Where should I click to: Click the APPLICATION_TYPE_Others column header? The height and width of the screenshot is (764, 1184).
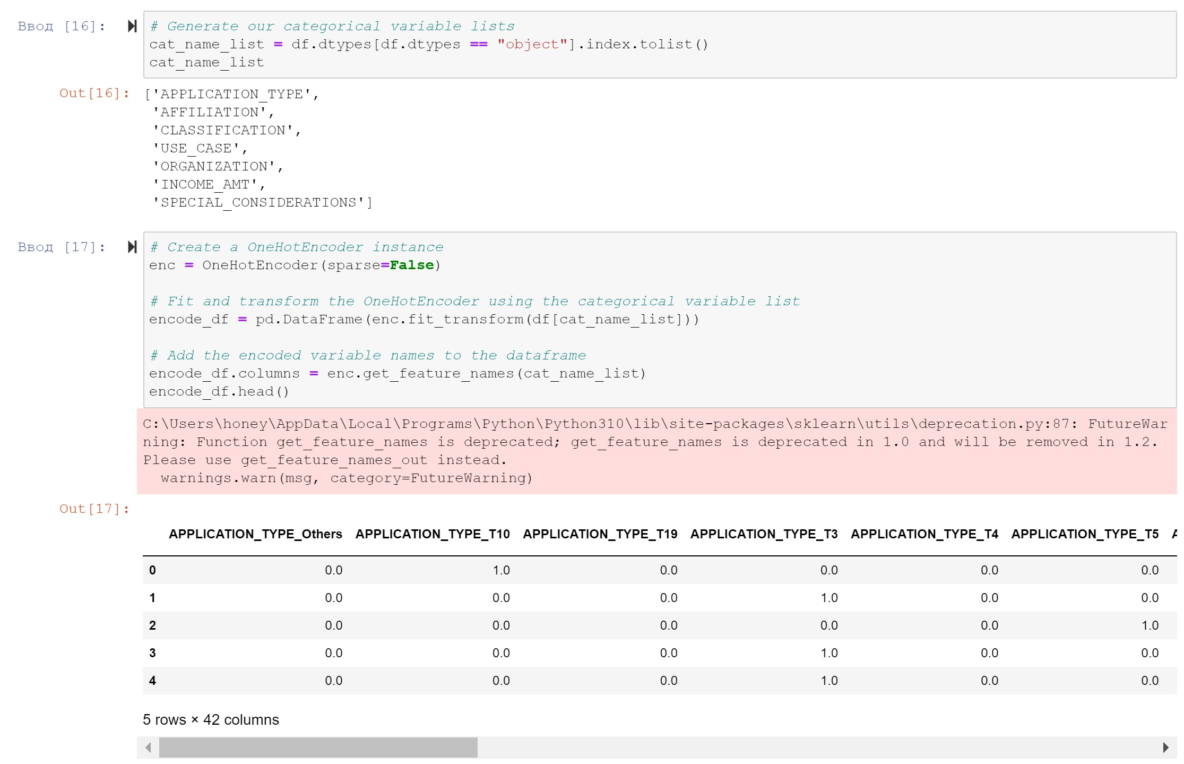(x=255, y=534)
